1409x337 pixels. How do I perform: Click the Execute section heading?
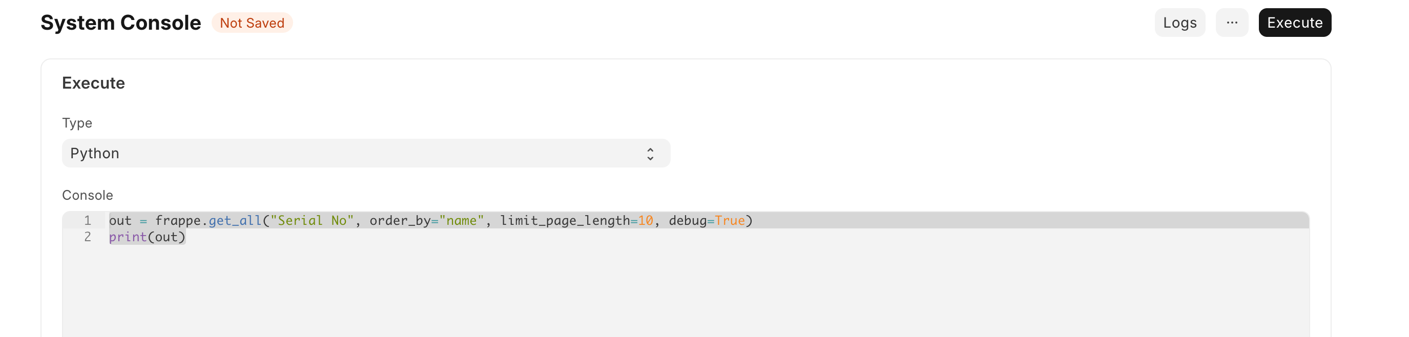[x=93, y=83]
